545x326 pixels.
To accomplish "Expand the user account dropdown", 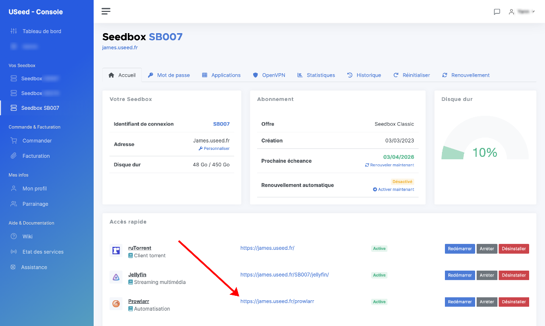I will 522,11.
